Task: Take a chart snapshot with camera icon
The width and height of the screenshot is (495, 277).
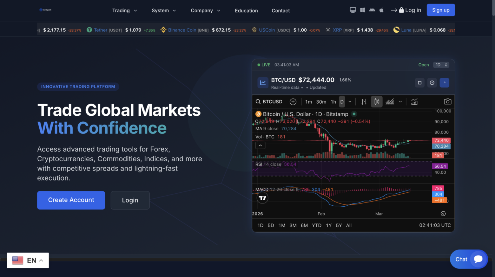Action: point(447,102)
